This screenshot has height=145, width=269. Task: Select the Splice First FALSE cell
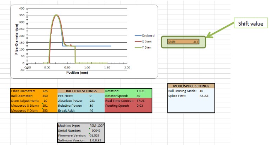[x=204, y=95]
